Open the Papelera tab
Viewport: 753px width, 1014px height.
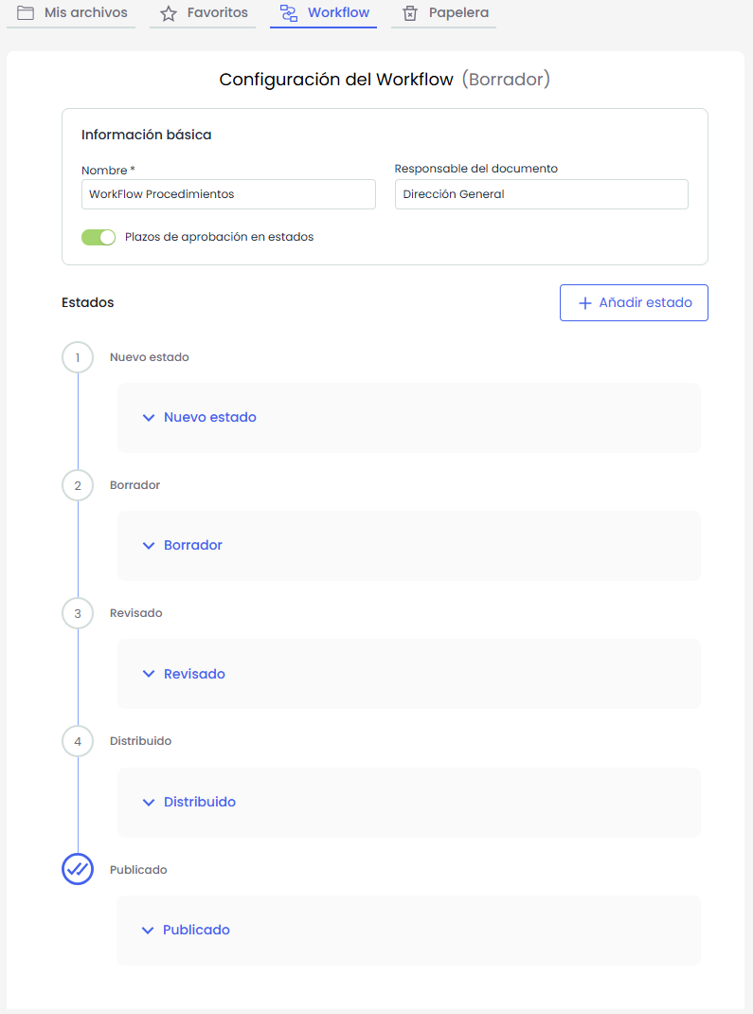pos(458,13)
